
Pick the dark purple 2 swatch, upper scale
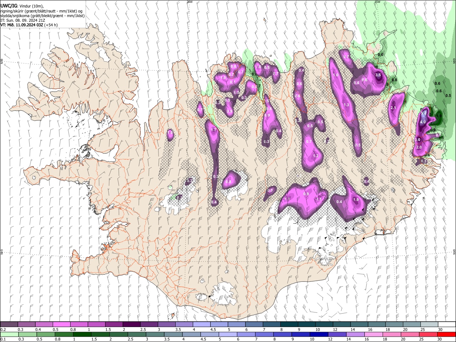click(131, 325)
